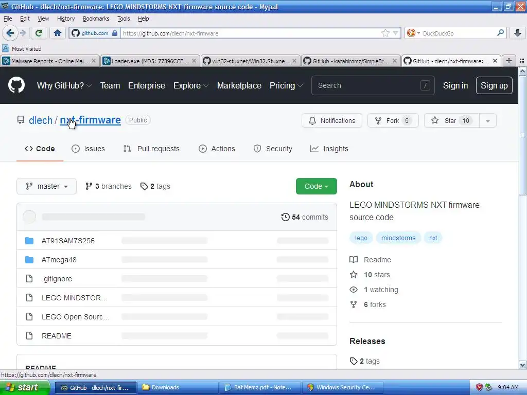Click the lego topic tag
The width and height of the screenshot is (527, 395).
click(361, 238)
